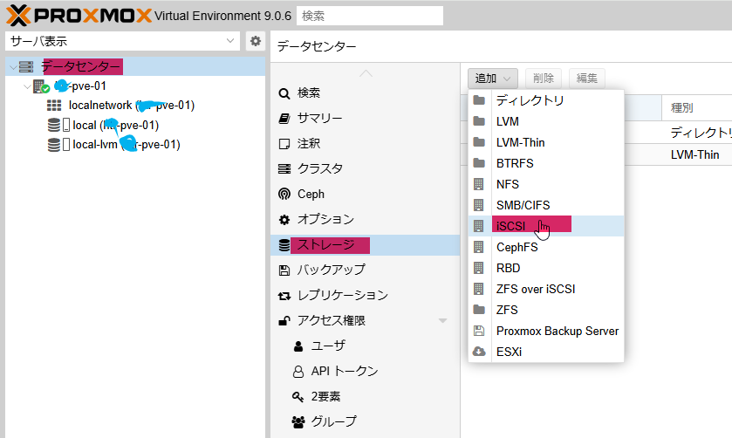Choose LVM from the add menu
Image resolution: width=732 pixels, height=438 pixels.
(546, 121)
